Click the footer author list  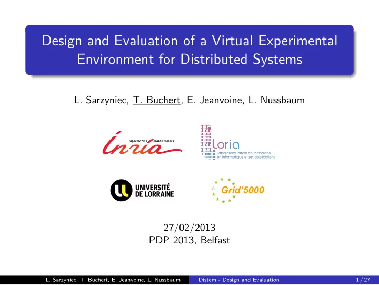pyautogui.click(x=113, y=280)
